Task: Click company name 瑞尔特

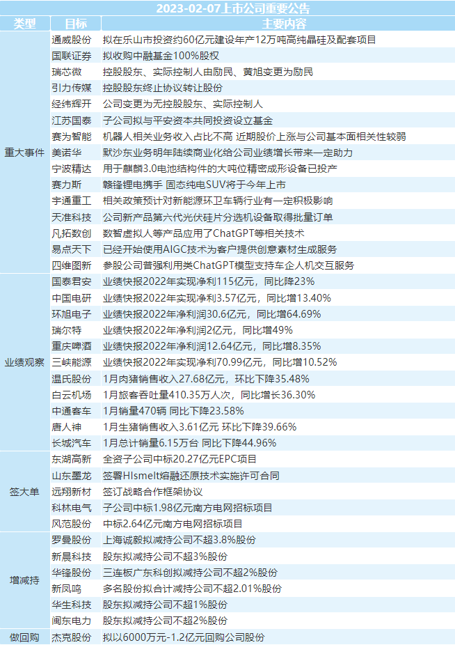Action: [x=67, y=329]
